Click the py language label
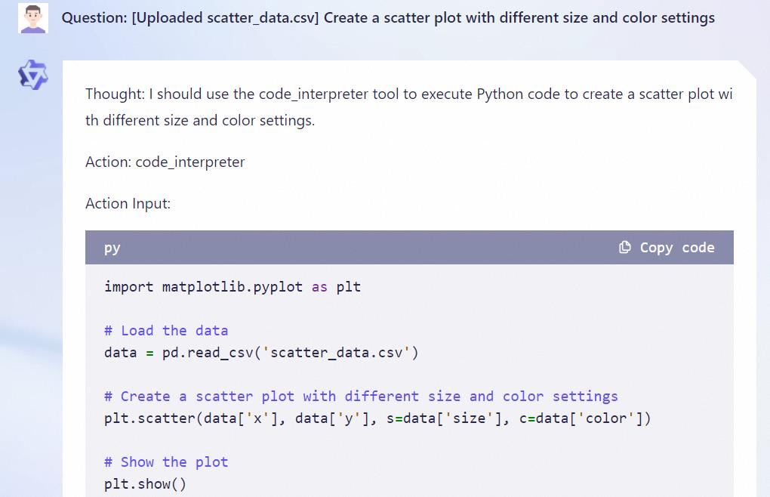This screenshot has width=770, height=497. [x=112, y=248]
